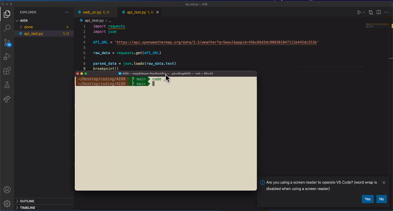
Task: Click No in screen reader notification
Action: [382, 199]
